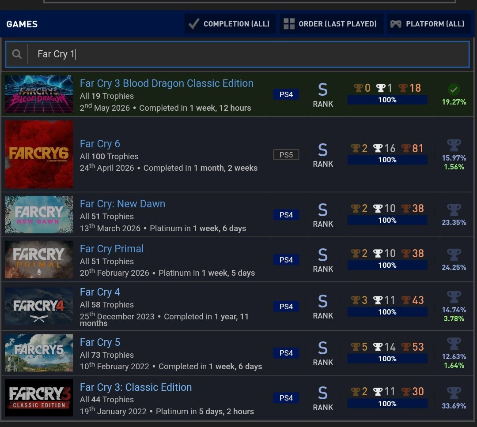Click the Blood Dragon cover thumbnail
Image resolution: width=477 pixels, height=427 pixels.
point(39,94)
